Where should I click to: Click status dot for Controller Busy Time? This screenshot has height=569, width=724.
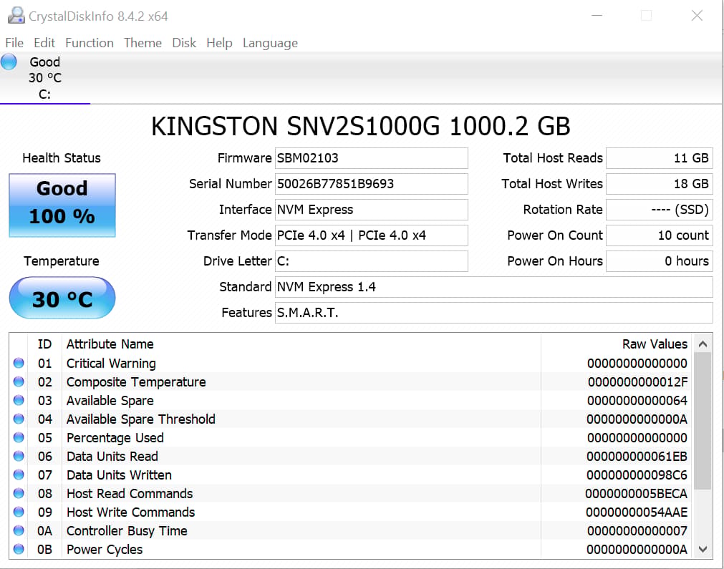[x=19, y=530]
